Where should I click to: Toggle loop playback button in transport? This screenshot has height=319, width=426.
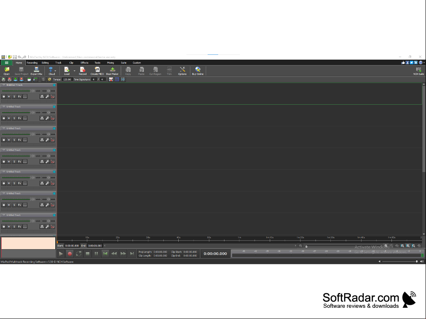[79, 253]
